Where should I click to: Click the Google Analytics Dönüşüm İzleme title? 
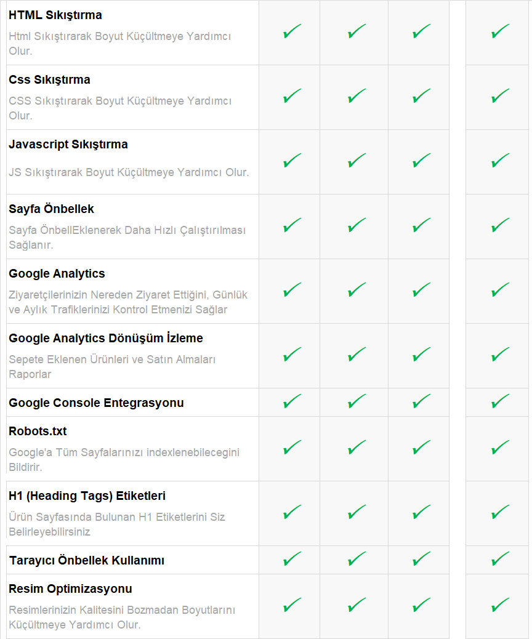(106, 338)
